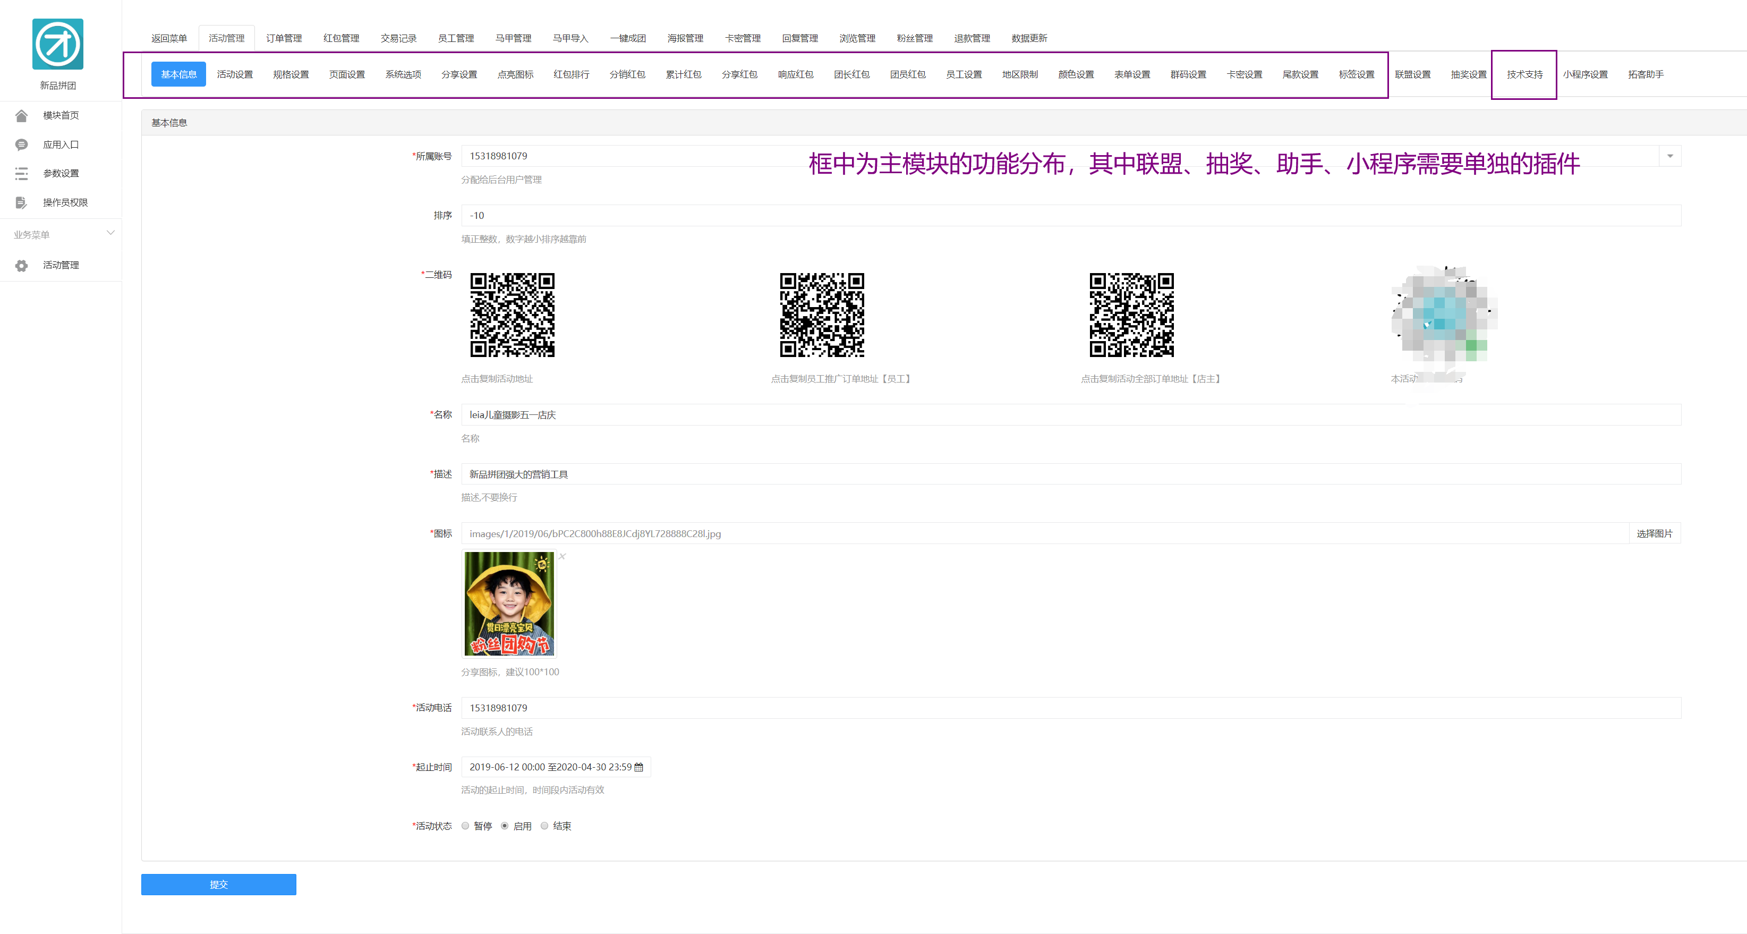Go to 返回菜单 tab
The width and height of the screenshot is (1747, 934).
pos(169,38)
